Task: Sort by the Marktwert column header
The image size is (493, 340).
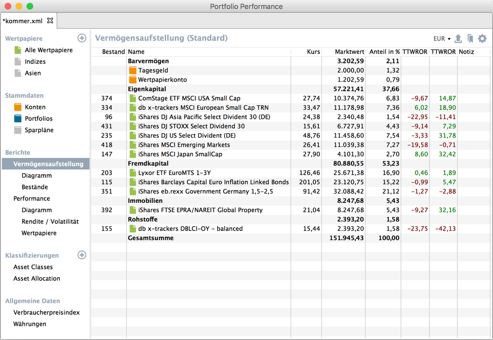Action: coord(349,52)
